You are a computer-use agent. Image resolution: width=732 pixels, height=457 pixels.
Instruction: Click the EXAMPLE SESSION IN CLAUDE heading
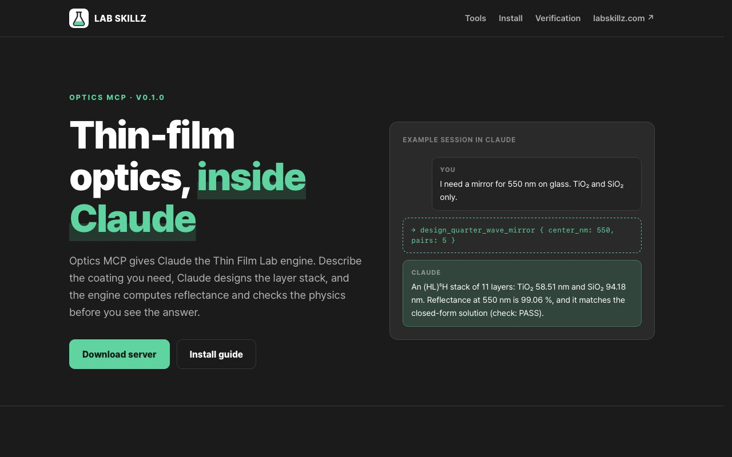click(459, 140)
